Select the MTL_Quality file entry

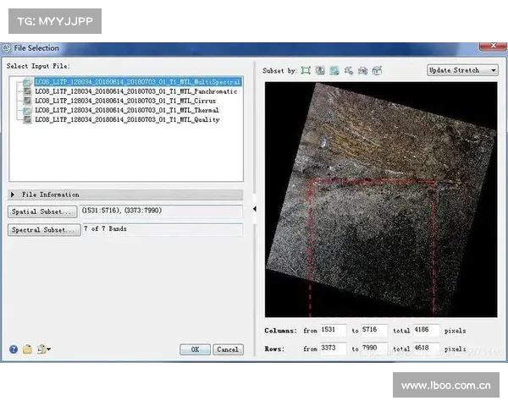coord(127,119)
